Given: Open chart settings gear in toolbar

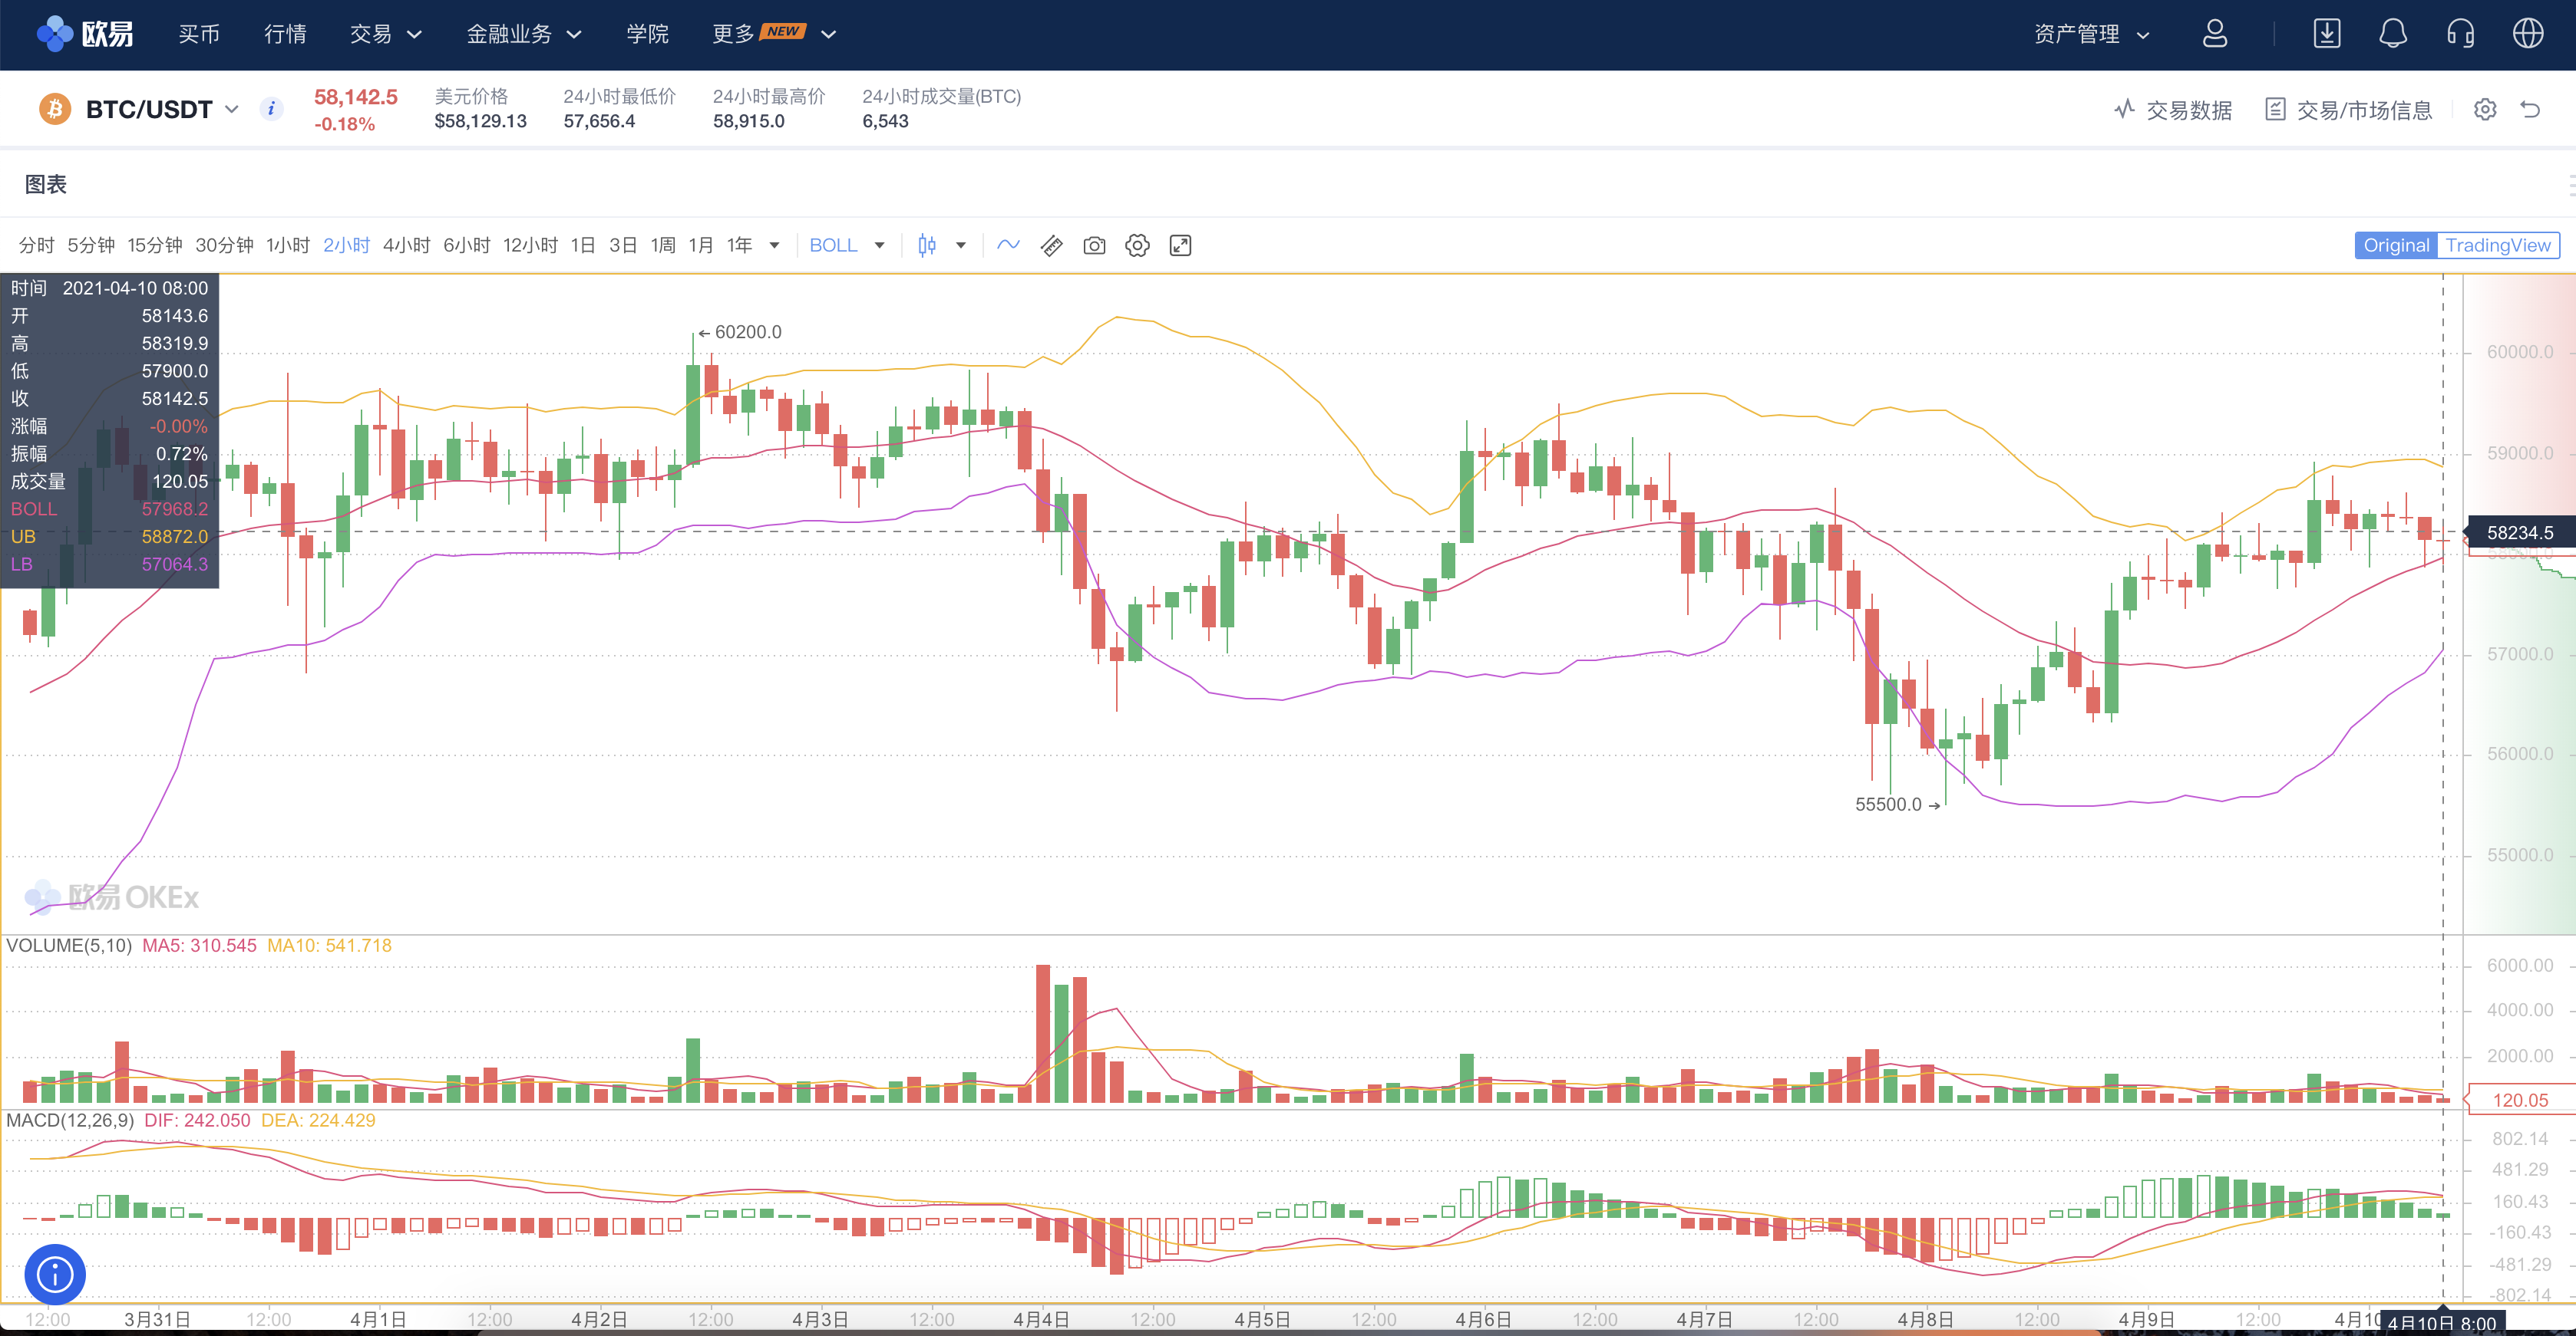Looking at the screenshot, I should [x=1137, y=246].
